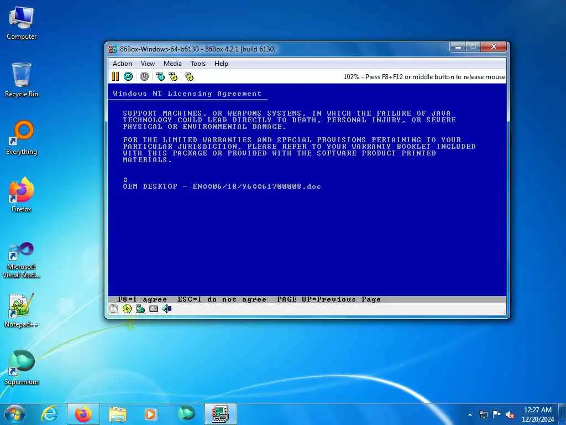Image resolution: width=566 pixels, height=425 pixels.
Task: Click the hard disk status bar icon
Action: (x=154, y=309)
